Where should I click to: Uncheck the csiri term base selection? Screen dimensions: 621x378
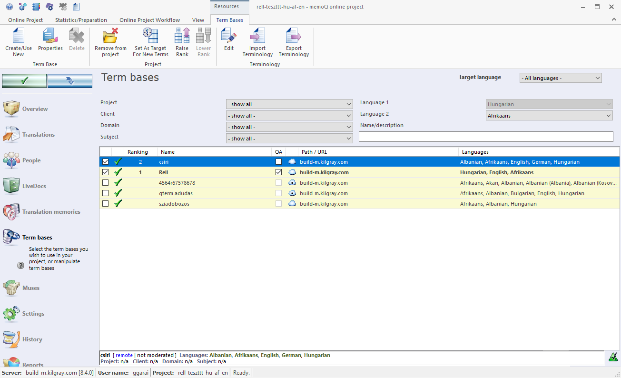point(105,161)
